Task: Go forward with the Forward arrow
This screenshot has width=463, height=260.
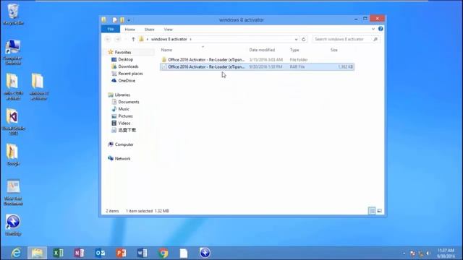Action: pos(118,39)
